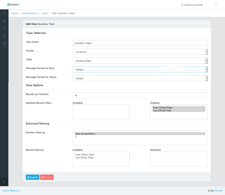Open the user account dropdown caret

[216, 5]
